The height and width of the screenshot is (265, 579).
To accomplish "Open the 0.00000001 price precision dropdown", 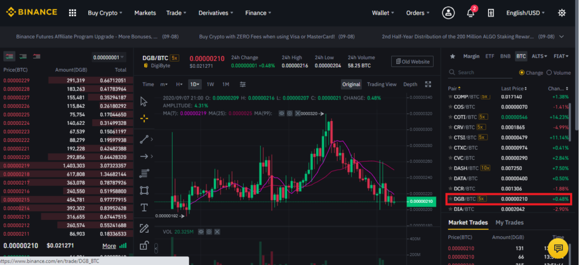I will (x=109, y=58).
